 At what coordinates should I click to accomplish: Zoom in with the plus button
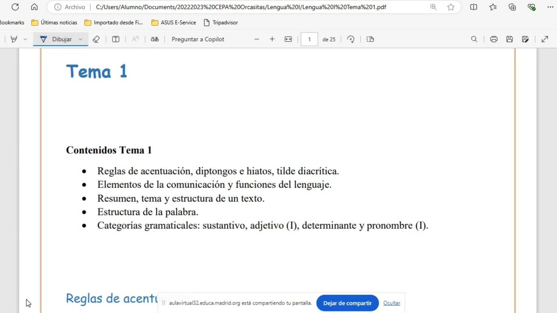tap(272, 39)
